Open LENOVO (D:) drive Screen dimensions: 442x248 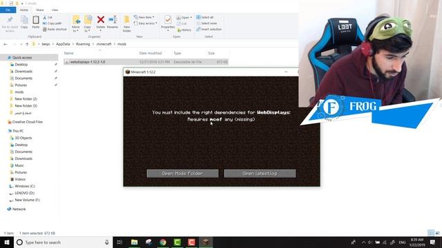click(25, 193)
